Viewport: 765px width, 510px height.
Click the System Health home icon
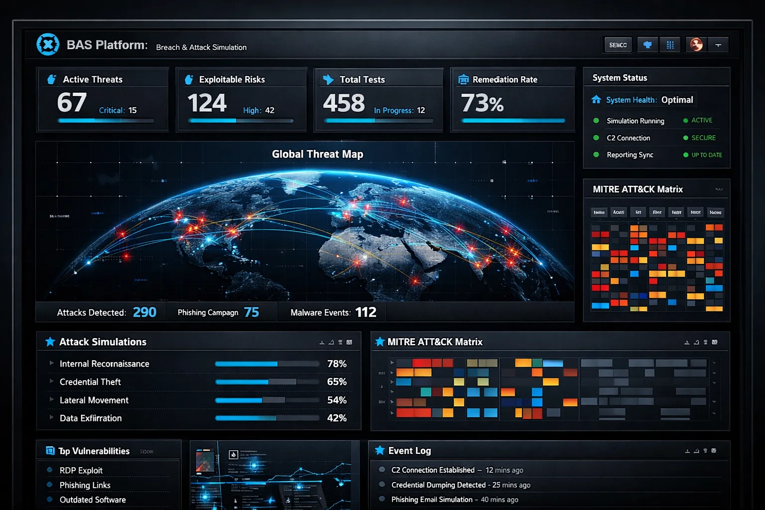596,100
